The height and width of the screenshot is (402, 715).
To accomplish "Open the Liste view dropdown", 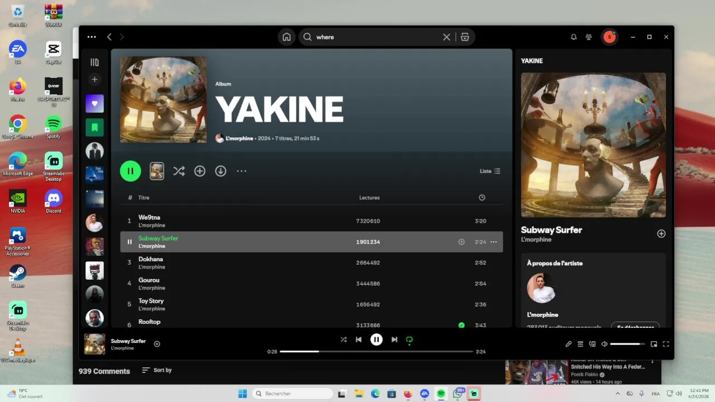I will [490, 171].
